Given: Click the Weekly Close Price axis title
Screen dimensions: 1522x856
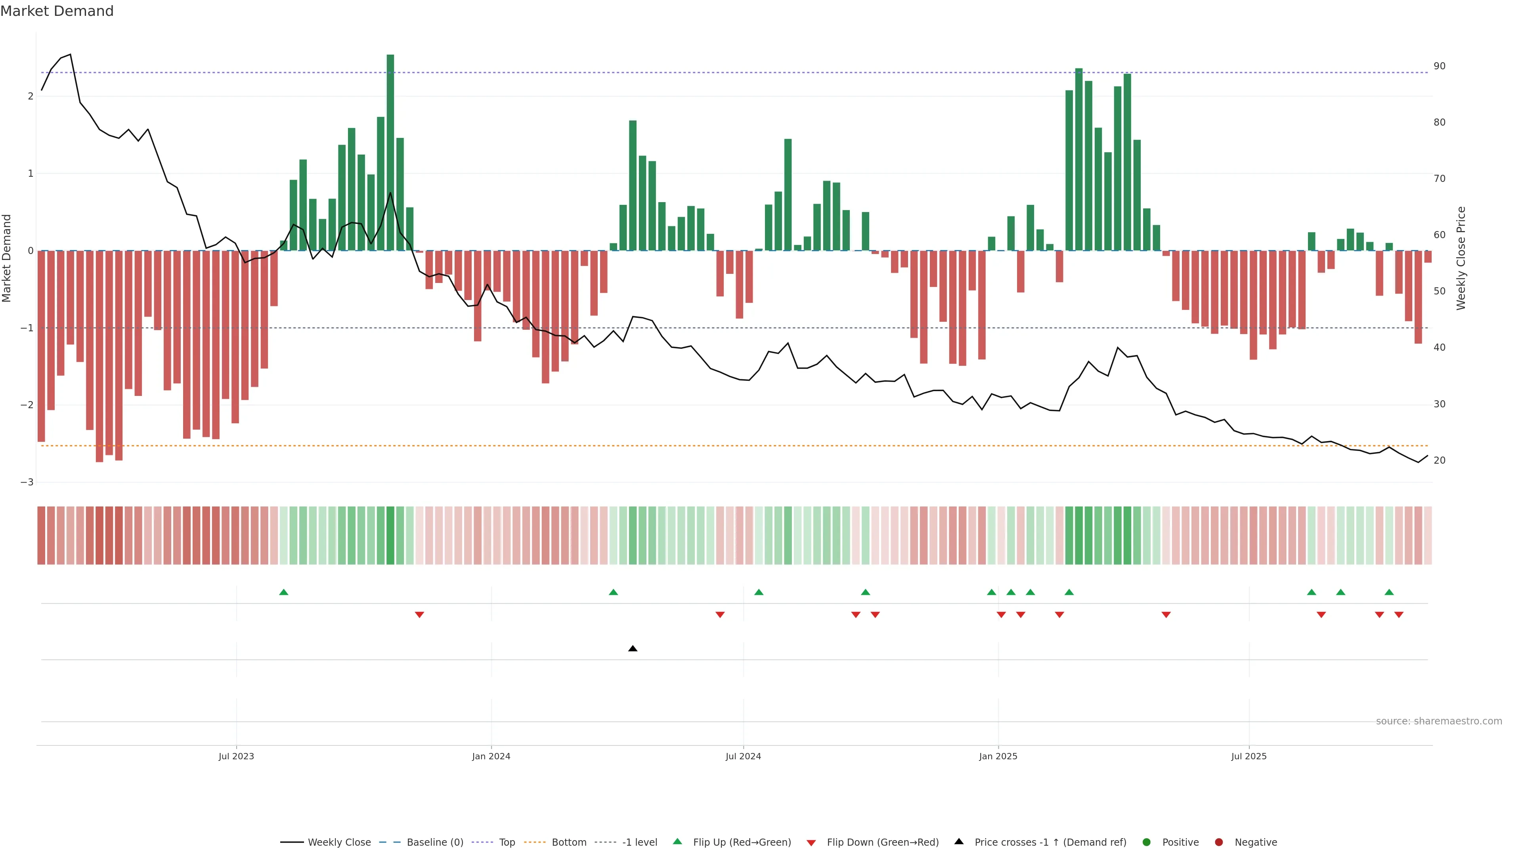Looking at the screenshot, I should click(x=1461, y=258).
